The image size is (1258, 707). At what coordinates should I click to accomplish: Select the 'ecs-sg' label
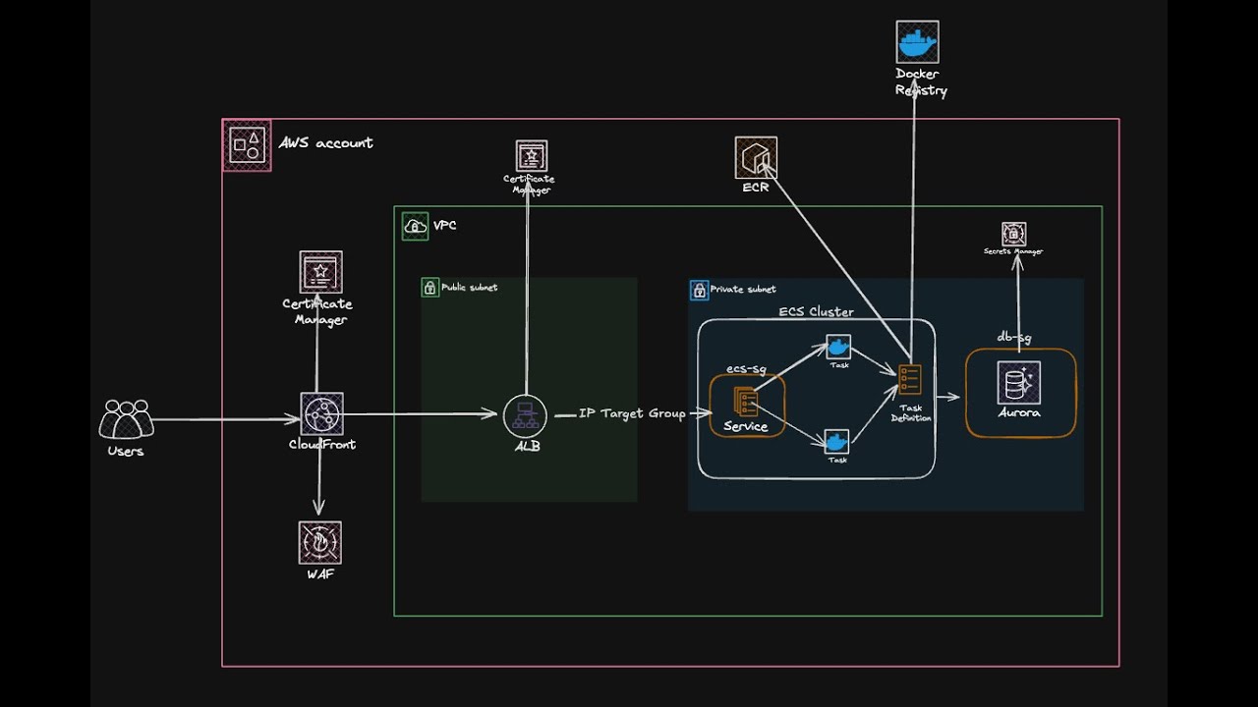[746, 369]
